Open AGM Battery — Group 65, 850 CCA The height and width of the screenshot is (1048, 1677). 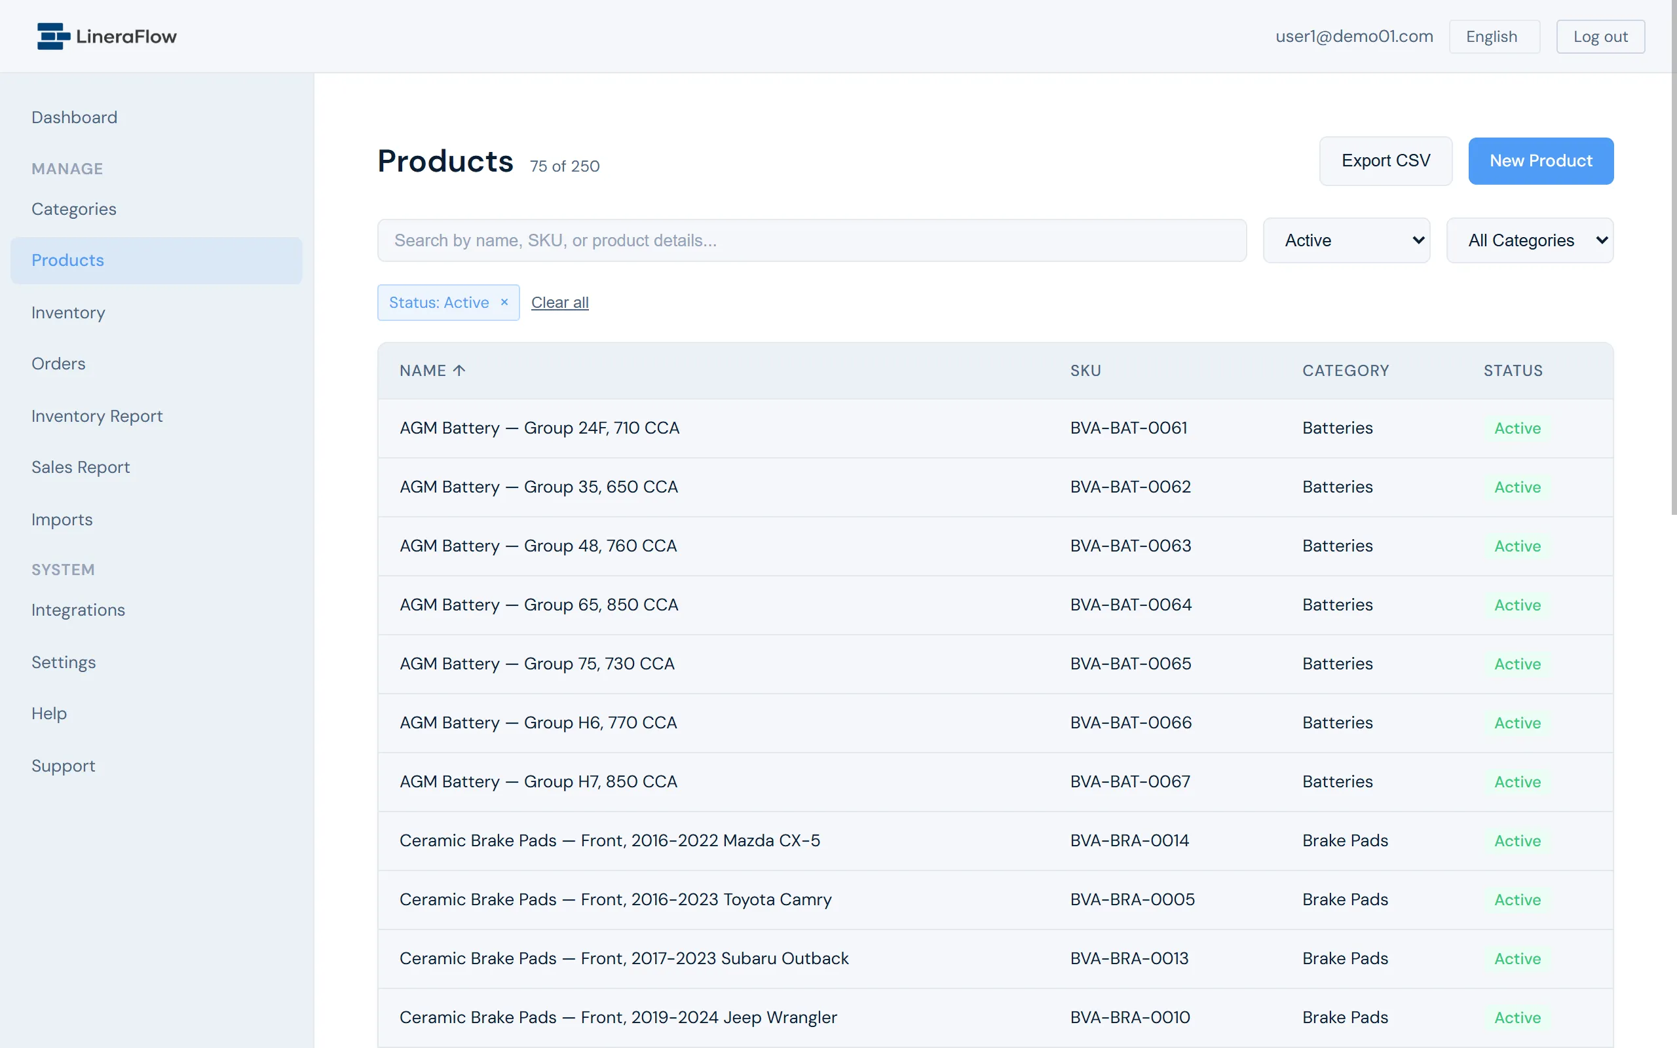tap(538, 605)
